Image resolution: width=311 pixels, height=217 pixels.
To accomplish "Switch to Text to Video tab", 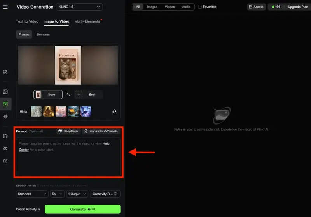I will (27, 21).
